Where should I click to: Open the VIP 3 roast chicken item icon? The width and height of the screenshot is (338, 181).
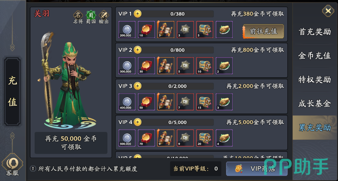tap(224, 102)
